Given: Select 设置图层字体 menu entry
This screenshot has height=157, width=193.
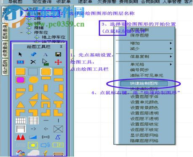Looking at the screenshot, I should tap(145, 97).
